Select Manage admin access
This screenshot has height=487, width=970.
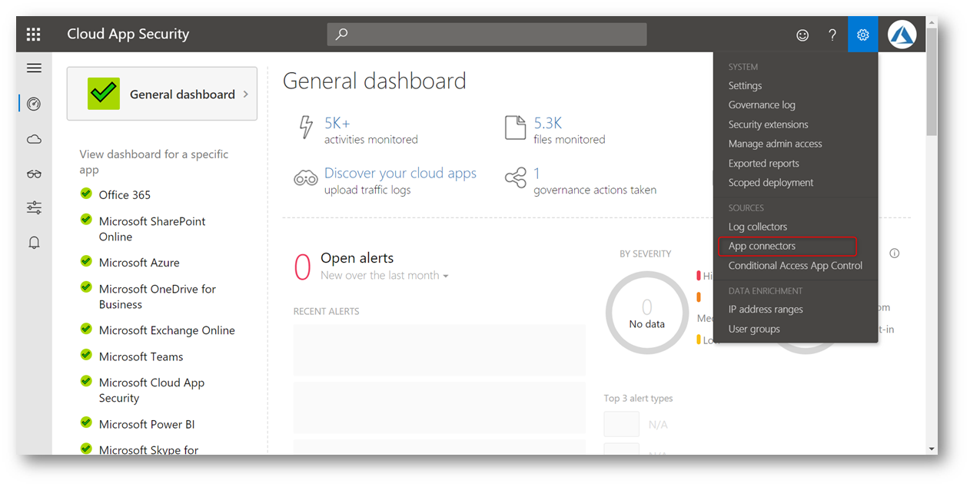click(x=775, y=144)
